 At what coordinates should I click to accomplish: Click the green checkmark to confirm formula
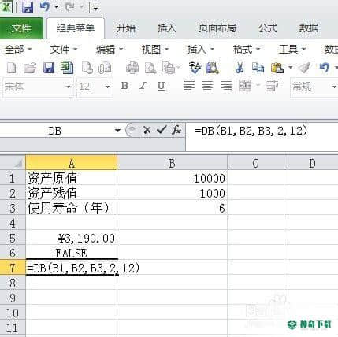coord(162,130)
